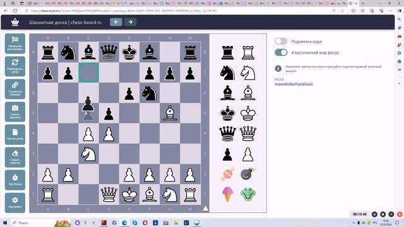Erase board marks (Стереть пометки)
404x227 pixels.
(15, 157)
